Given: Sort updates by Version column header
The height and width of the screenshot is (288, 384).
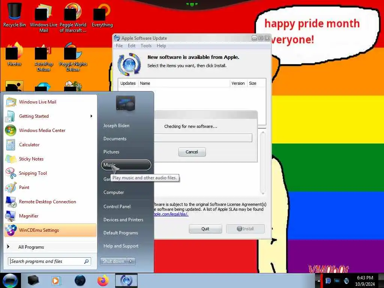Looking at the screenshot, I should (x=238, y=83).
